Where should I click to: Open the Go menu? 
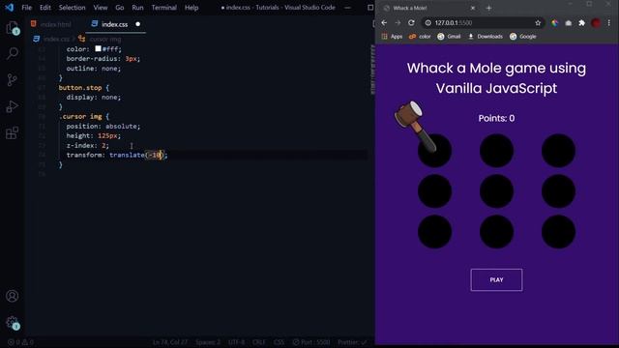tap(120, 8)
